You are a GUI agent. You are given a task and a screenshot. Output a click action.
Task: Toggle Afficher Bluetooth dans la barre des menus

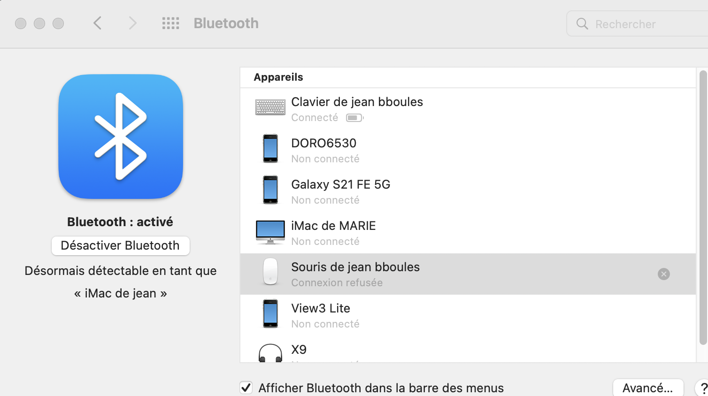tap(246, 388)
